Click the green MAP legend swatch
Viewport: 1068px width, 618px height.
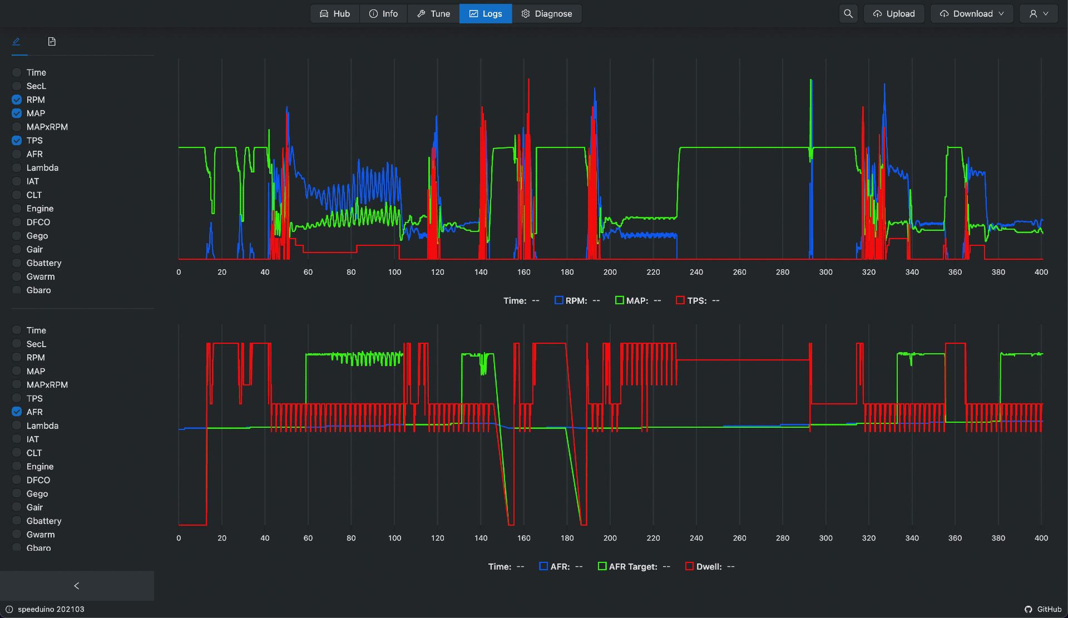coord(620,300)
